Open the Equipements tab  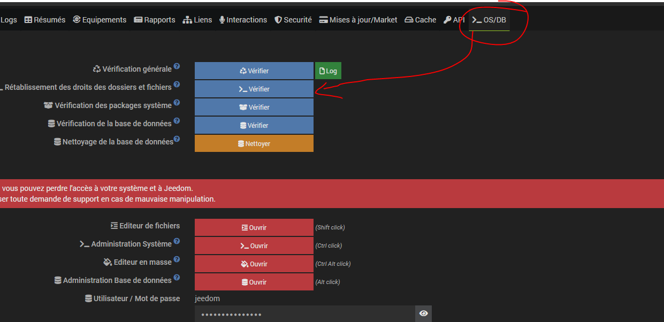pos(100,20)
